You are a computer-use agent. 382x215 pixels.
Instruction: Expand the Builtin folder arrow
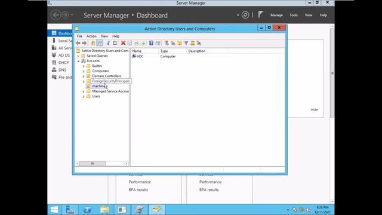pyautogui.click(x=84, y=66)
